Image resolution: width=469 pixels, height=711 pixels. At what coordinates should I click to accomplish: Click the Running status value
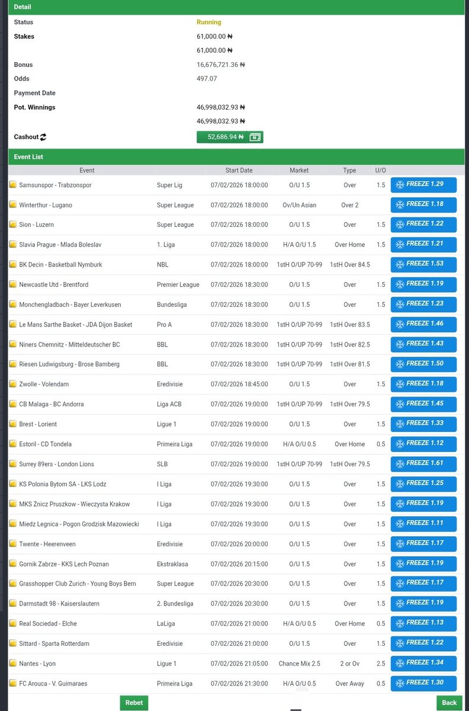point(208,22)
